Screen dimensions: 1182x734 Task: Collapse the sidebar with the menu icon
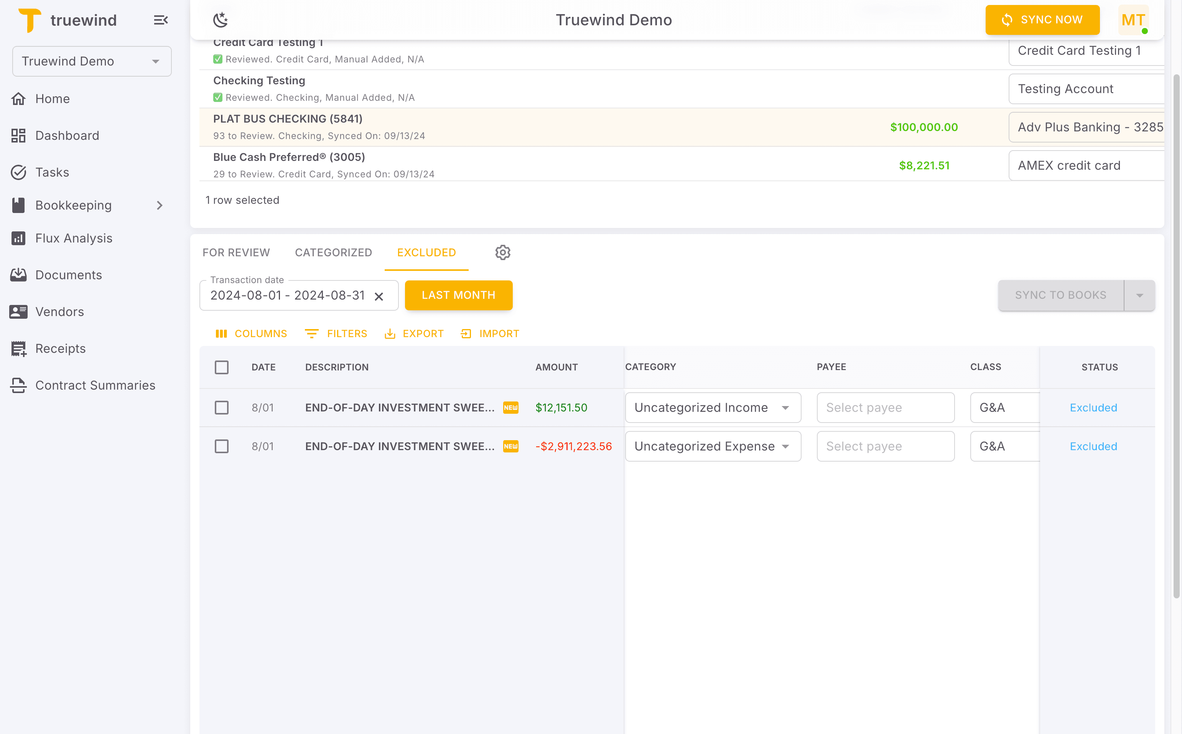tap(161, 20)
